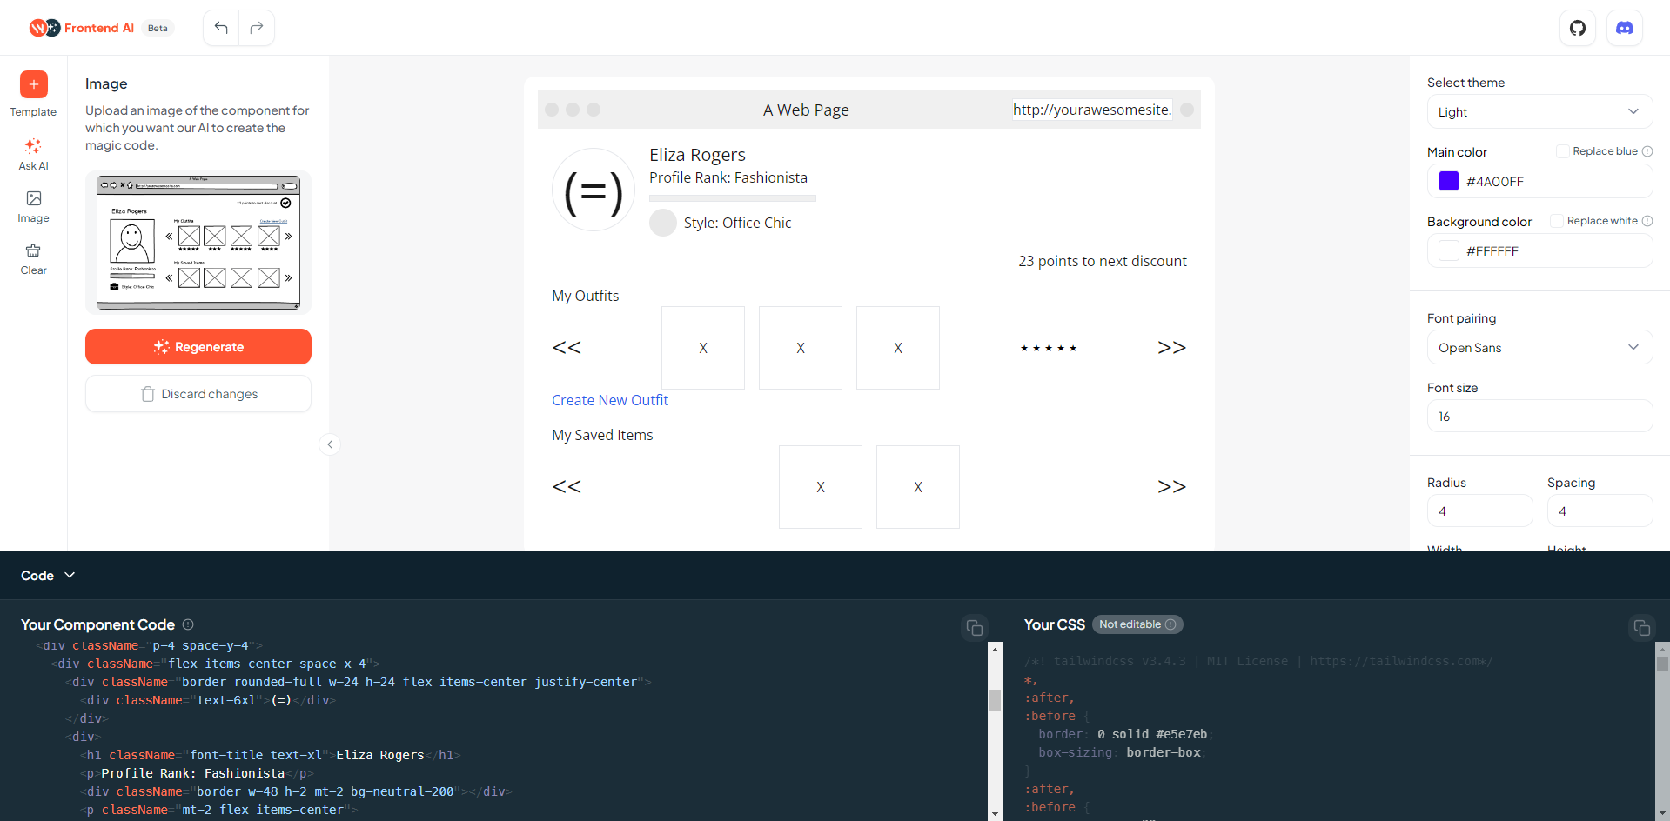Image resolution: width=1670 pixels, height=821 pixels.
Task: Open the Discord icon link
Action: pos(1624,28)
